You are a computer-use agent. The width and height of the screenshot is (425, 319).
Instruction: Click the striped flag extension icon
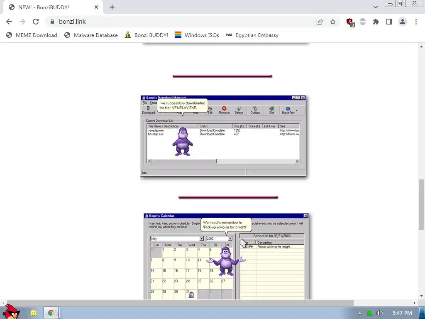click(x=363, y=22)
